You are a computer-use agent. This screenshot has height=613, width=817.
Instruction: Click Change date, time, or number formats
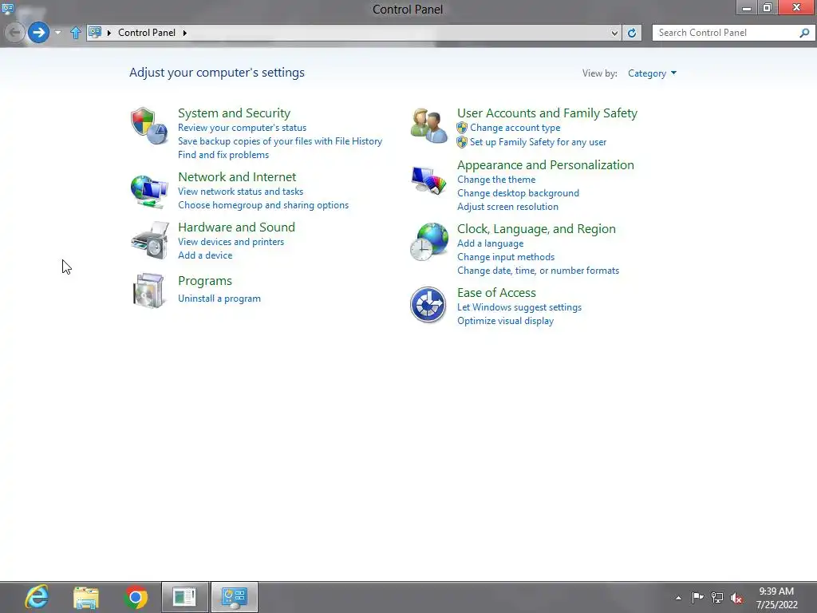[538, 271]
